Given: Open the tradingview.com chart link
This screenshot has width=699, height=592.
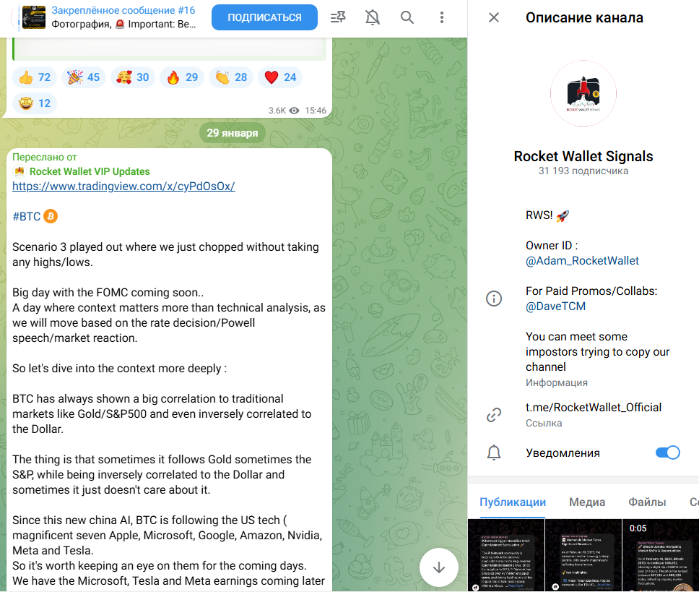Looking at the screenshot, I should point(123,186).
